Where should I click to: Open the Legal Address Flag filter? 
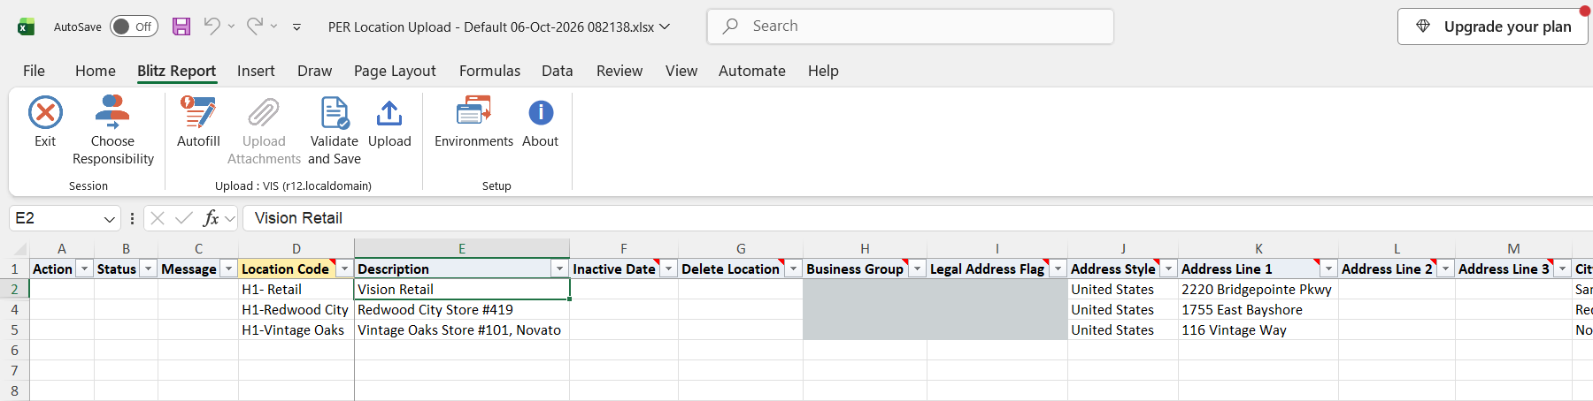[1058, 269]
